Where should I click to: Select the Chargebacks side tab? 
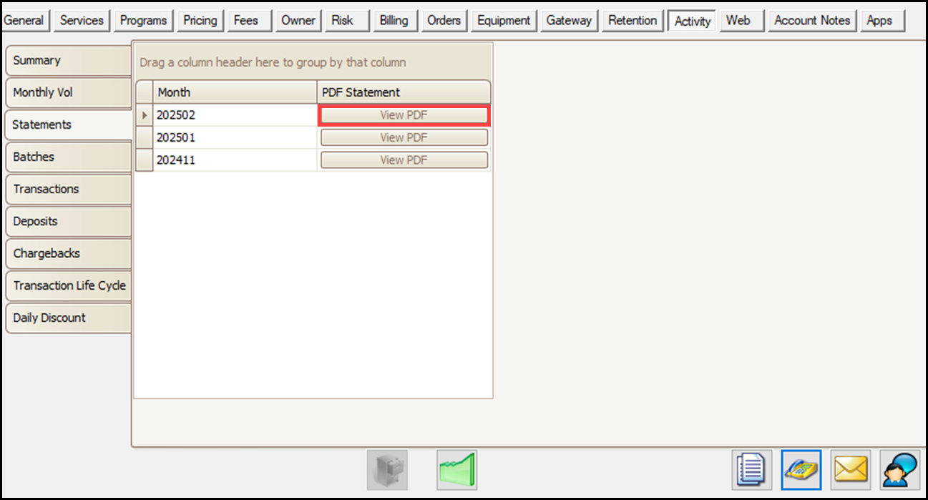coord(68,254)
